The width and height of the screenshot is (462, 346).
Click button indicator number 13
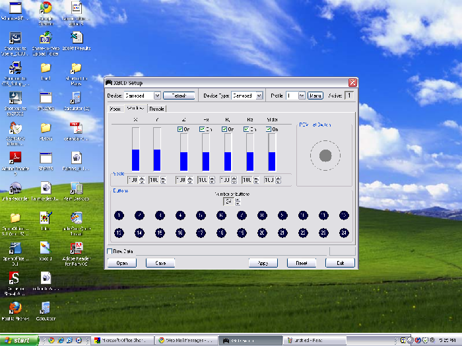click(119, 233)
